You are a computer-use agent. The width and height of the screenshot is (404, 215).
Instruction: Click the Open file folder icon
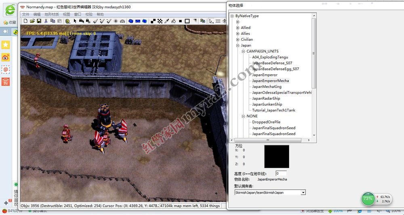coord(32,21)
